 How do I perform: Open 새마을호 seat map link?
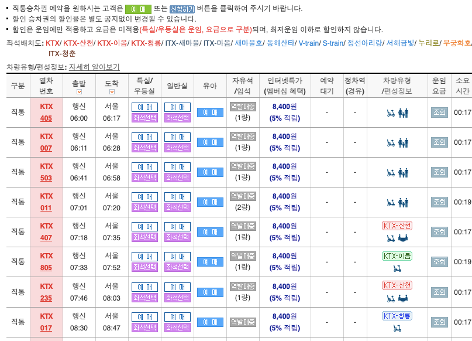click(249, 43)
